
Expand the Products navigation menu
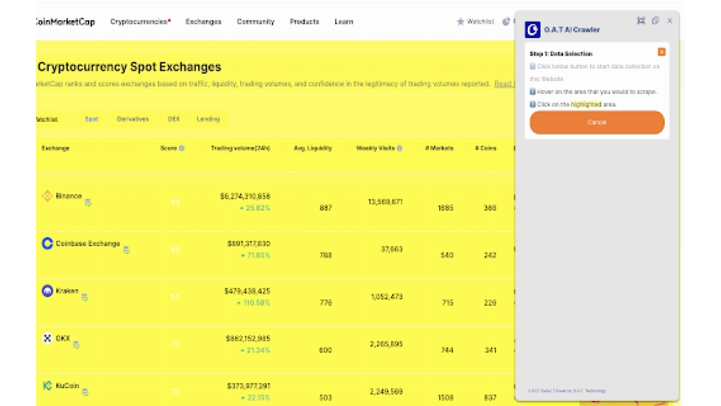[304, 22]
